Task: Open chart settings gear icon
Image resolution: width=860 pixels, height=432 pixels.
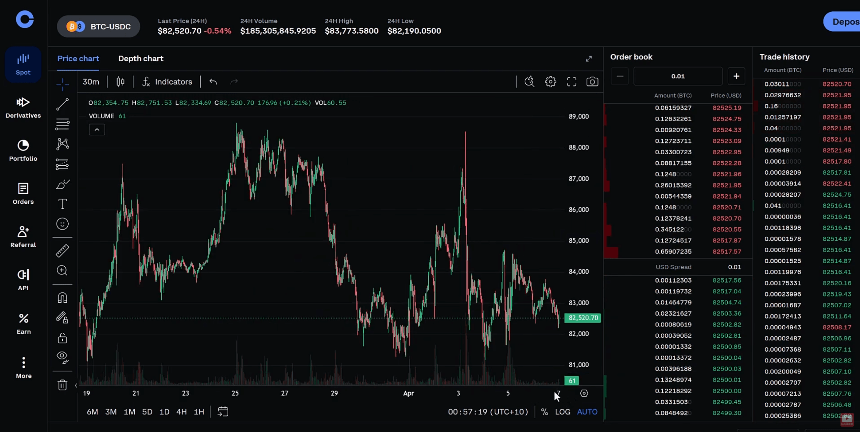Action: coord(551,82)
